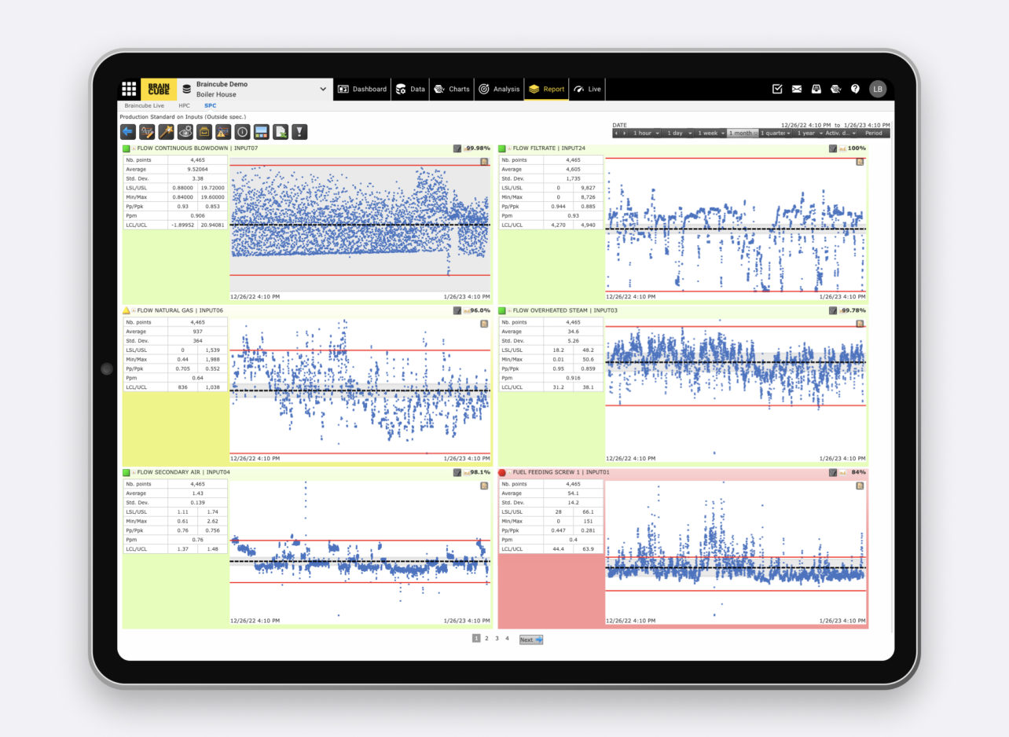Click the help question mark icon
Image resolution: width=1009 pixels, height=737 pixels.
tap(855, 89)
